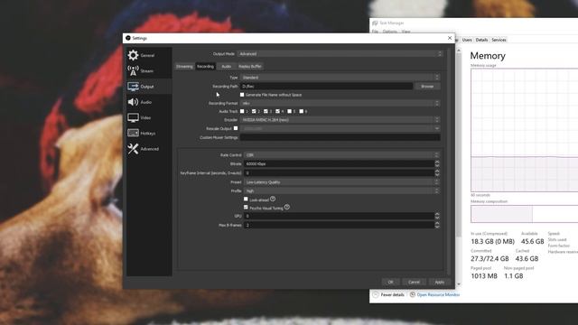Image resolution: width=578 pixels, height=325 pixels.
Task: Switch to the Recording tab
Action: pyautogui.click(x=205, y=66)
